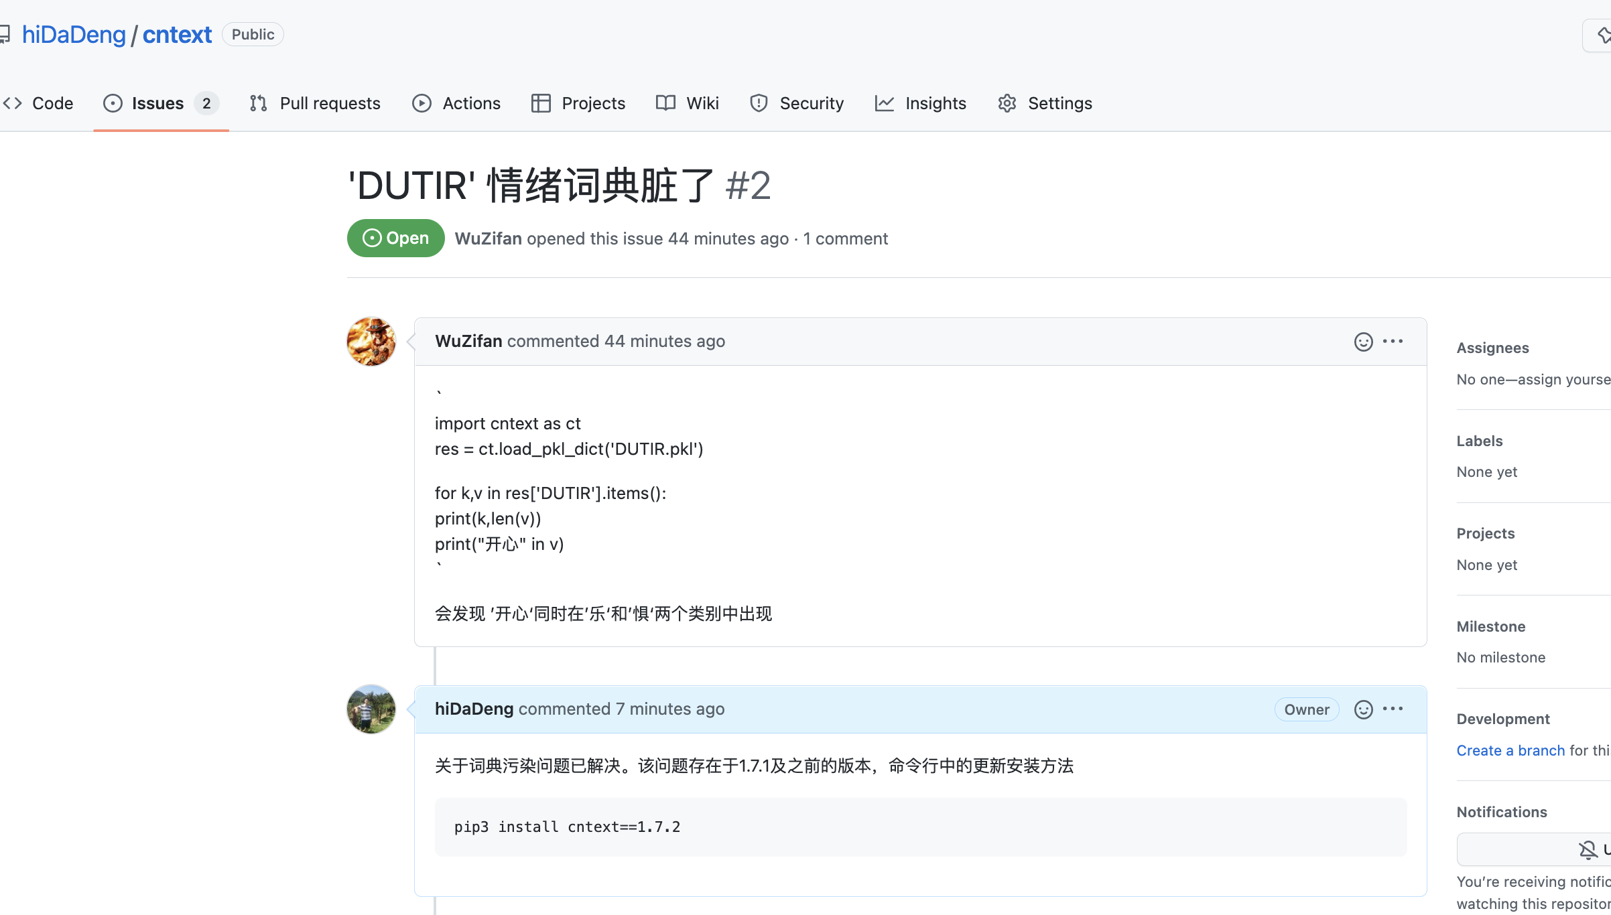Click WuZifan's avatar thumbnail

tap(371, 341)
